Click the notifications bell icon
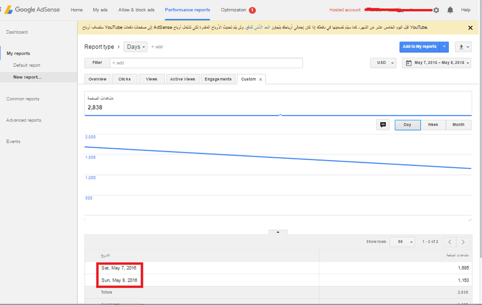482x305 pixels. click(x=450, y=10)
